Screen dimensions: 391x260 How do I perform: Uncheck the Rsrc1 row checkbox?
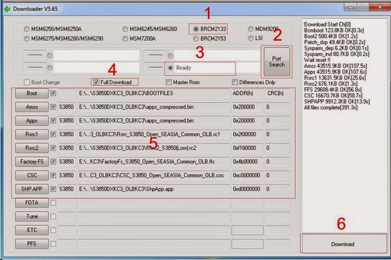pyautogui.click(x=53, y=134)
